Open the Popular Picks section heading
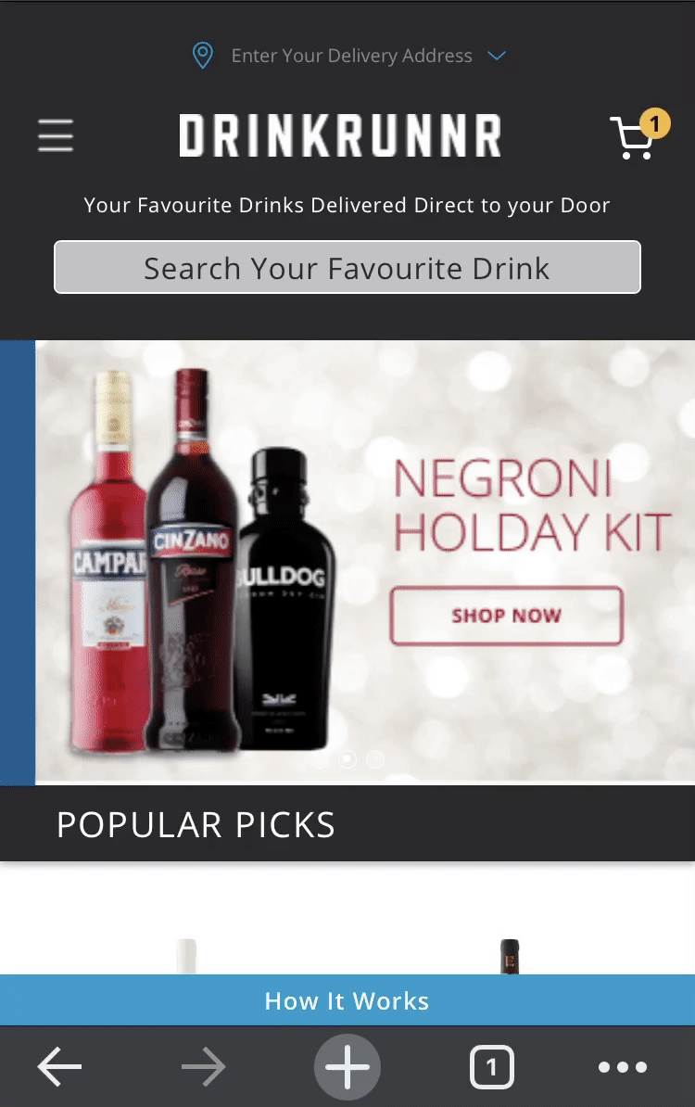 click(196, 824)
